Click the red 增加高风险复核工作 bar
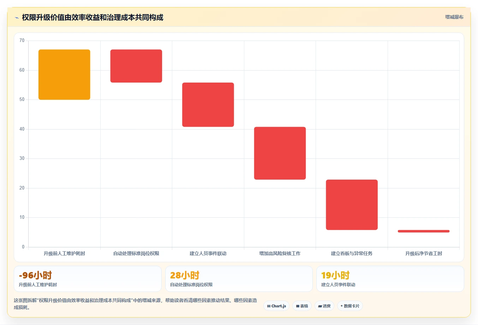The image size is (478, 325). tap(280, 153)
